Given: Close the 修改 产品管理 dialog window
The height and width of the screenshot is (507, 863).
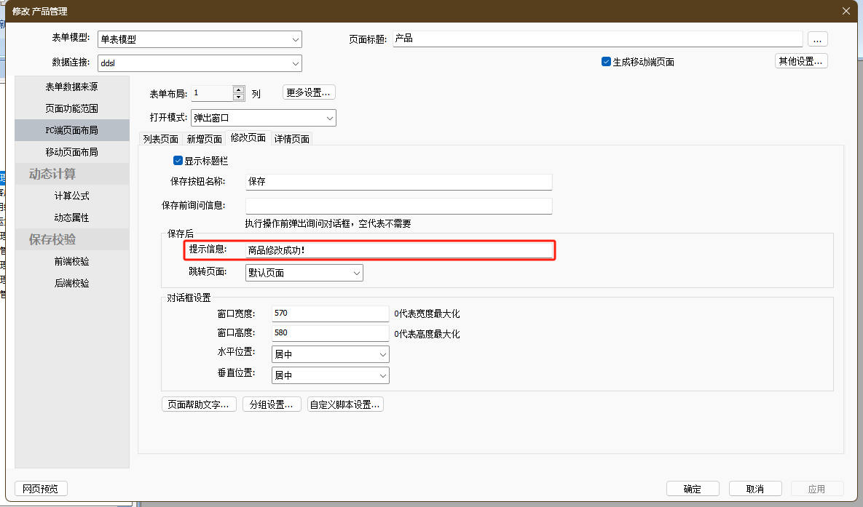Looking at the screenshot, I should point(846,11).
